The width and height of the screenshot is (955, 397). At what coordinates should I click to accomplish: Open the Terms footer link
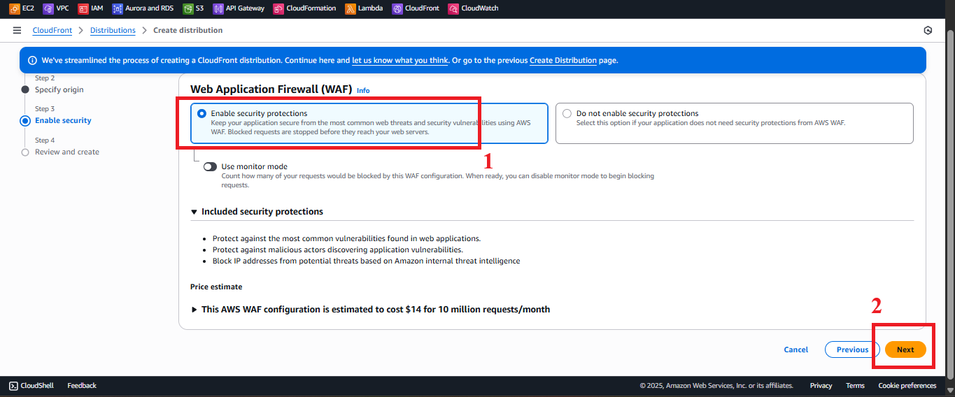click(x=855, y=386)
